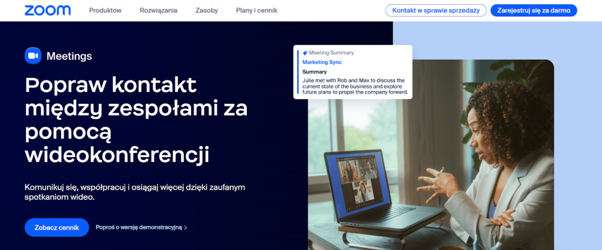Click the laptop screen in hero photo
The height and width of the screenshot is (250, 602).
pos(362,182)
